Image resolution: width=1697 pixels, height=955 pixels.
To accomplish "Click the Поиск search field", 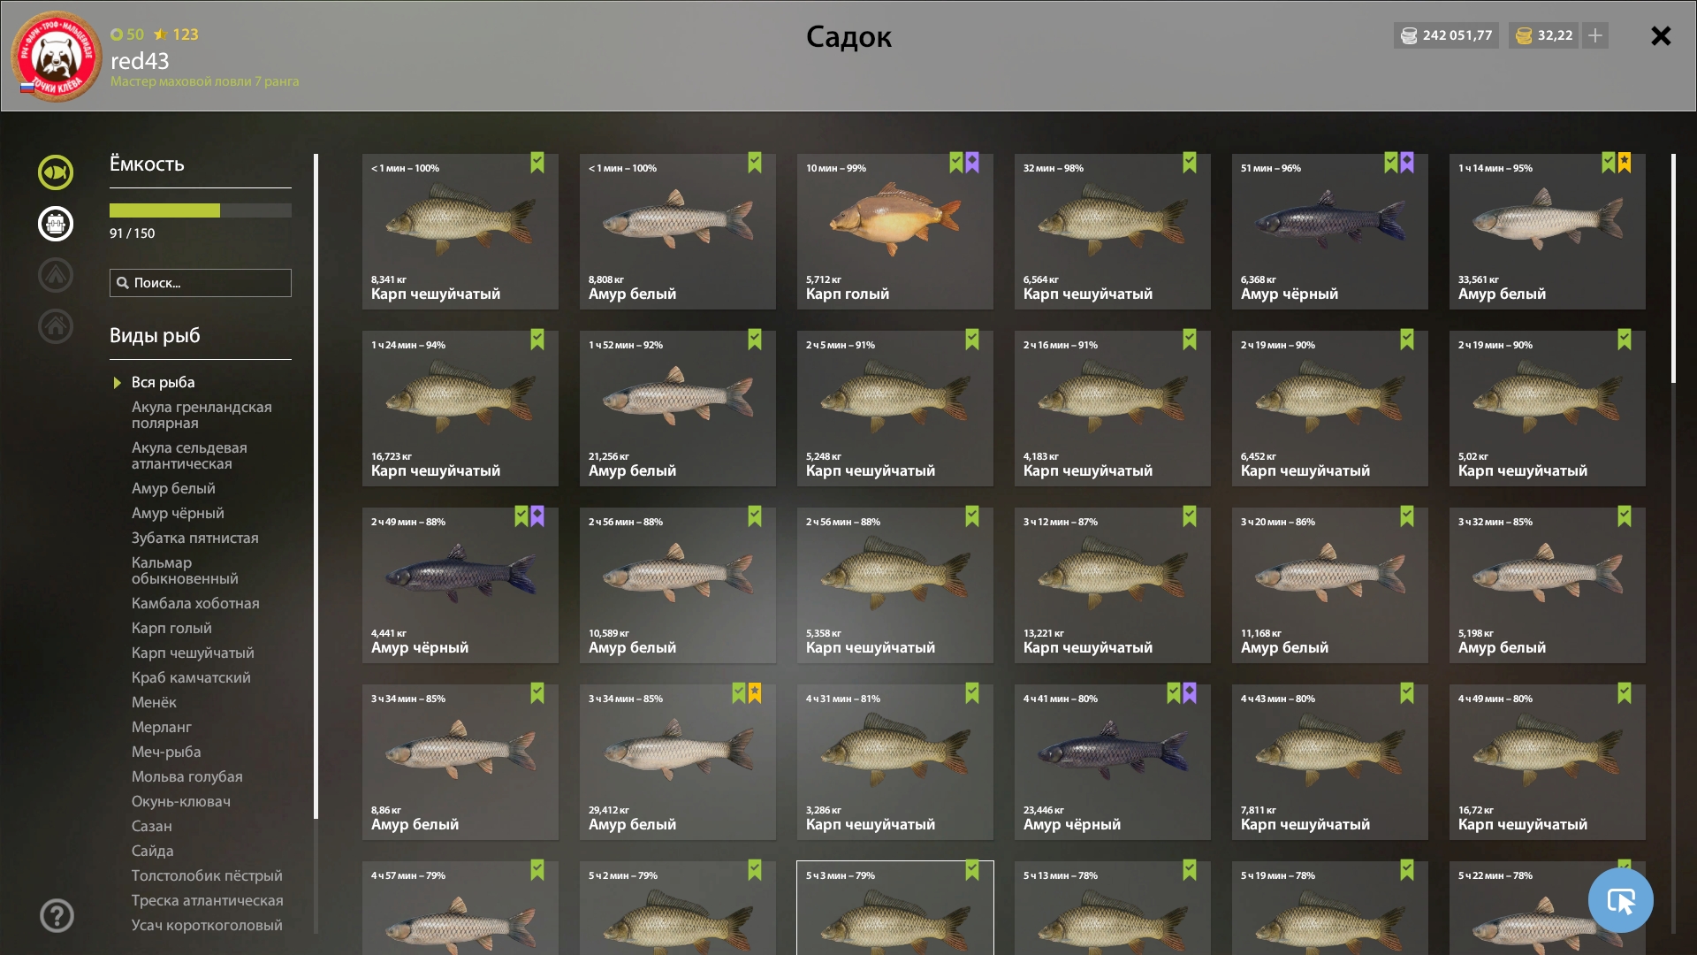I will pos(201,283).
